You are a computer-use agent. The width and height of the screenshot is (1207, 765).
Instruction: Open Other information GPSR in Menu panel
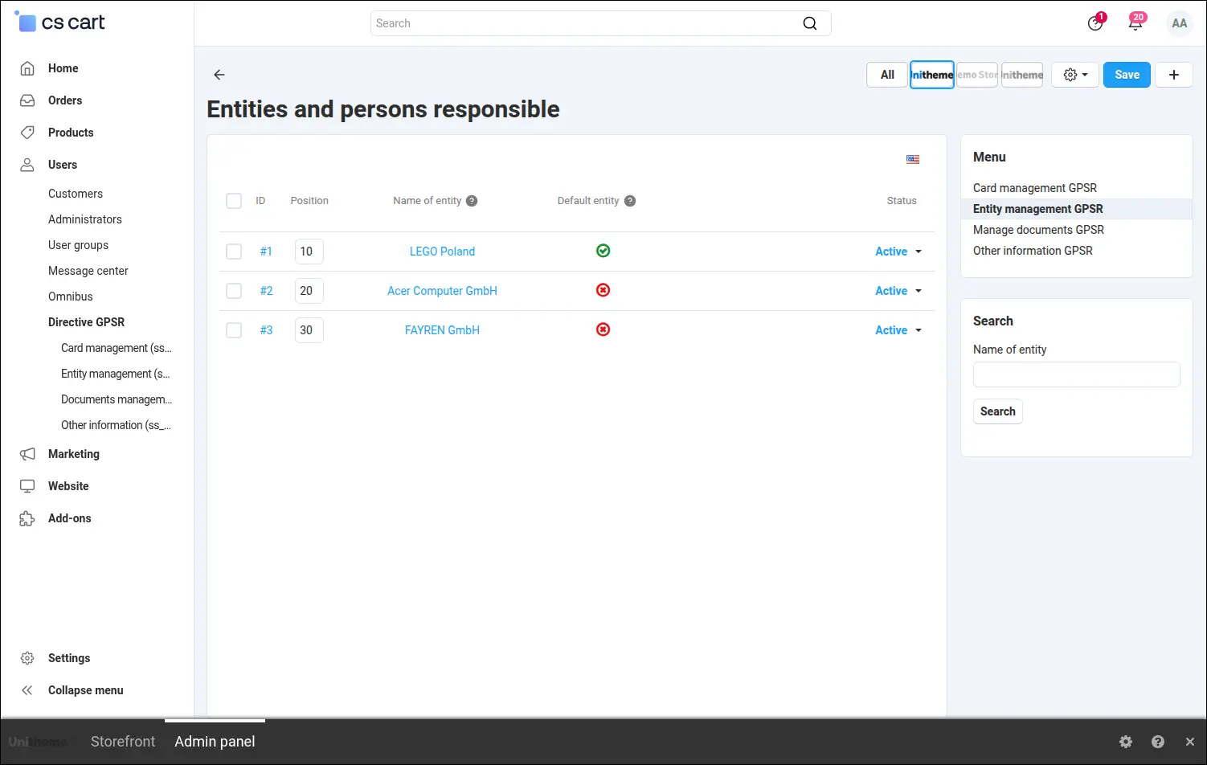pyautogui.click(x=1033, y=251)
